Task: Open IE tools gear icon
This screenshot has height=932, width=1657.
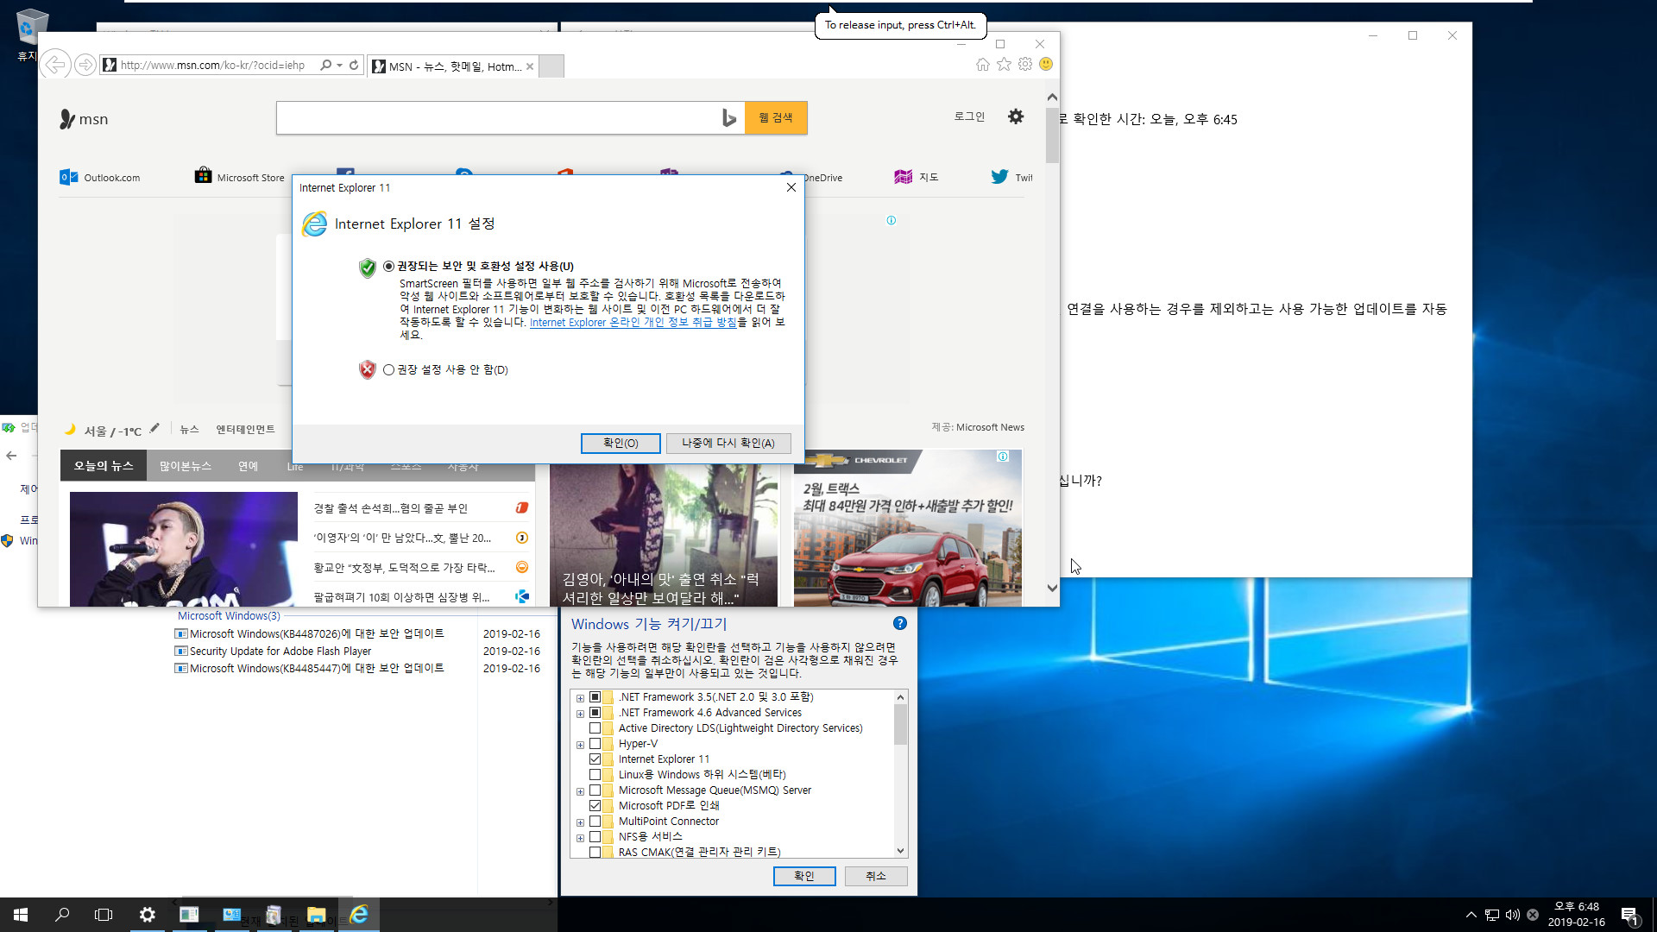Action: click(x=1025, y=64)
